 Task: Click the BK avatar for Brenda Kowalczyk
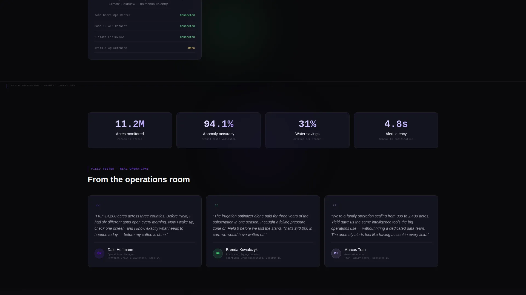pos(218,253)
